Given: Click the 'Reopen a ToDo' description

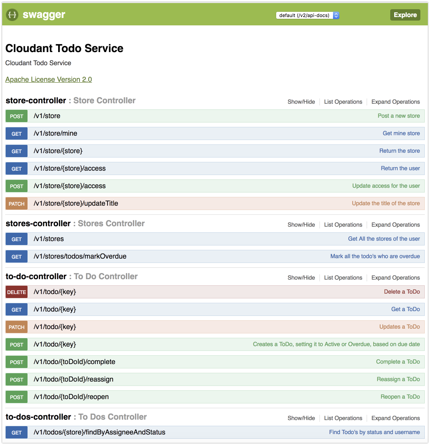Looking at the screenshot, I should pyautogui.click(x=400, y=397).
